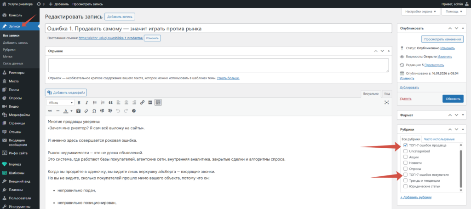Insert a numbered list

[x=103, y=102]
